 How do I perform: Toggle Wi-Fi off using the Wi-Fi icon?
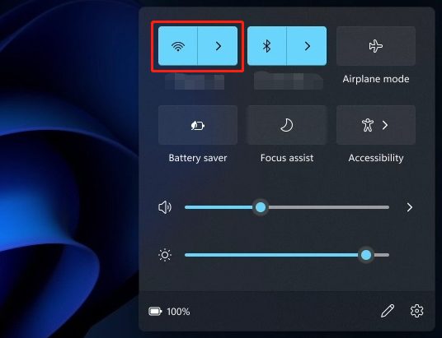pos(178,46)
